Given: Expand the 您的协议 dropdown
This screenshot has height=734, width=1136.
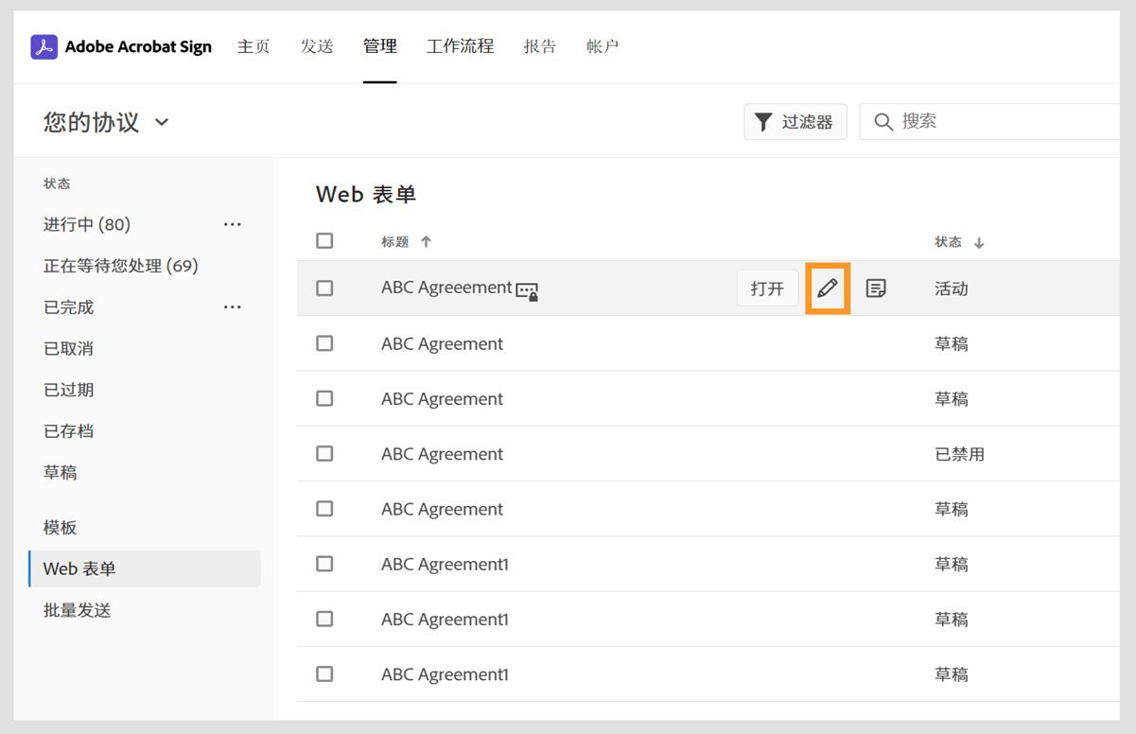Looking at the screenshot, I should click(x=161, y=122).
